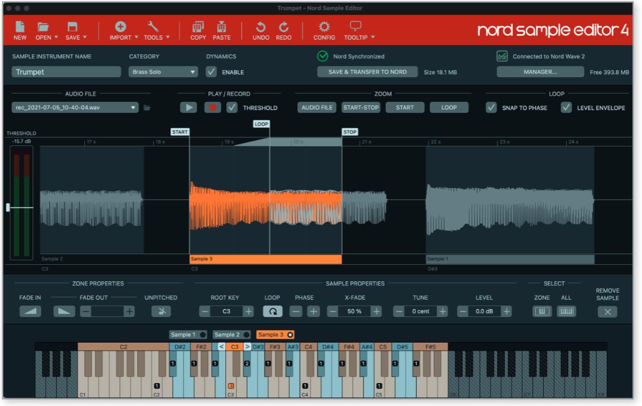This screenshot has height=406, width=642.
Task: Move zone right with the > arrow beside C3
Action: (247, 347)
